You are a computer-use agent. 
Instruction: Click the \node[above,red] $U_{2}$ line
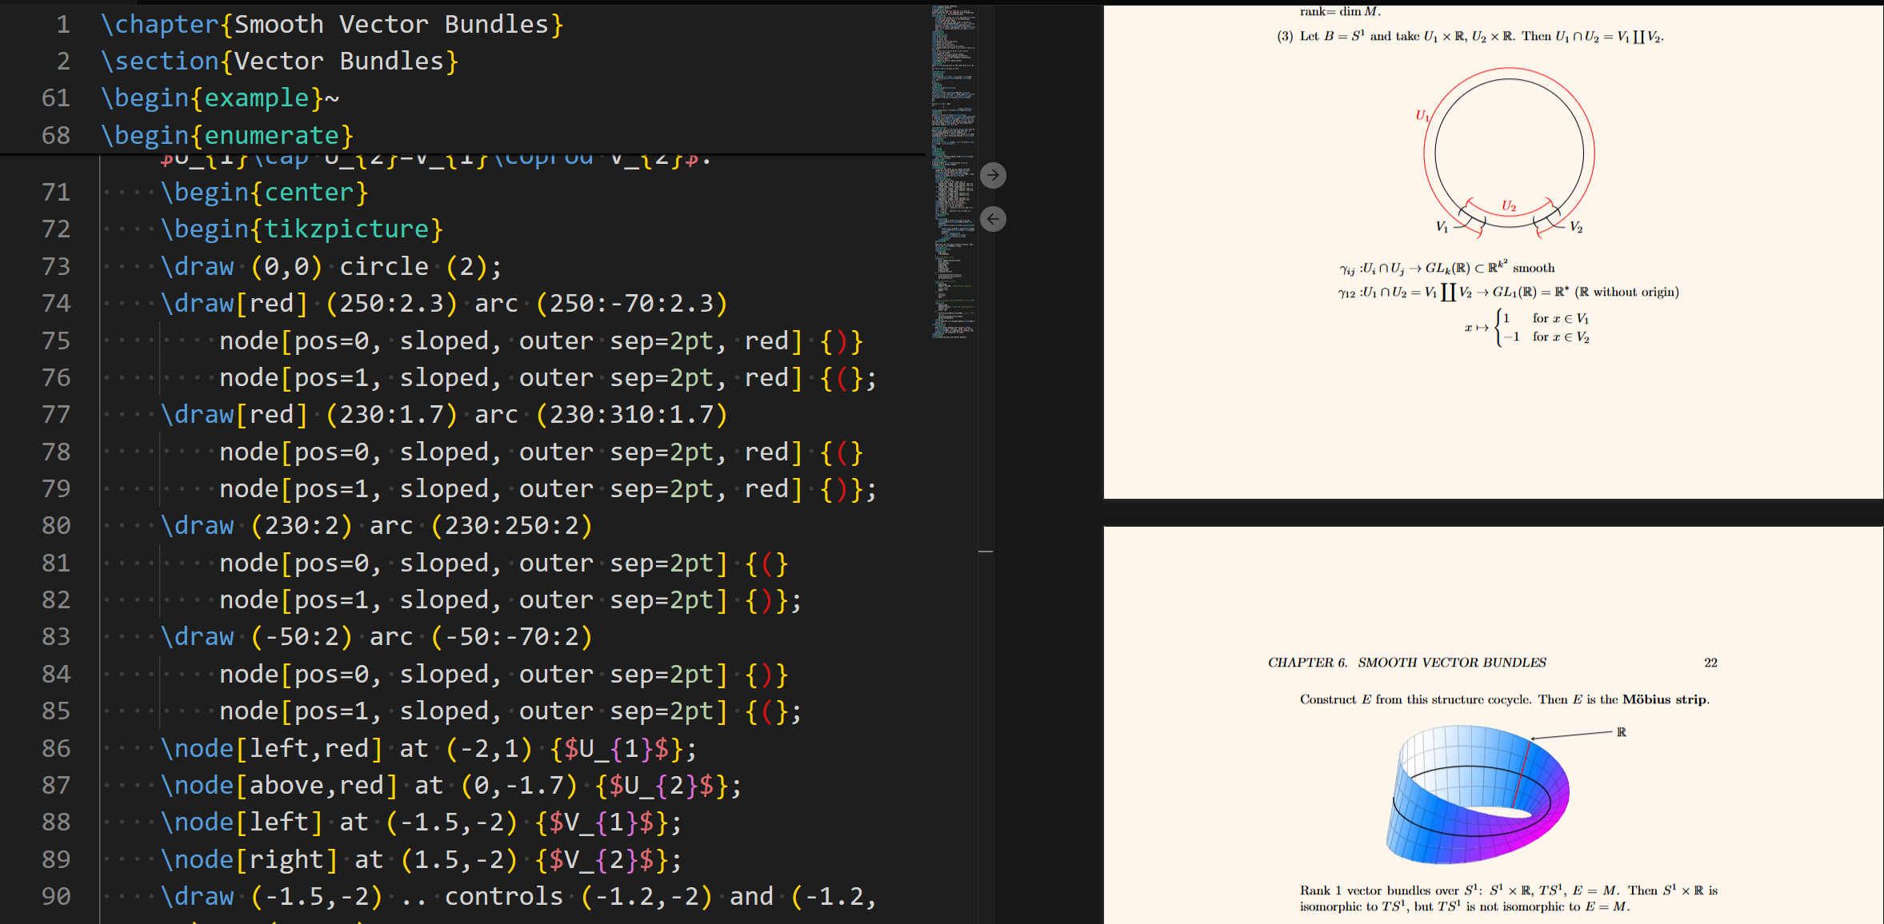coord(451,785)
